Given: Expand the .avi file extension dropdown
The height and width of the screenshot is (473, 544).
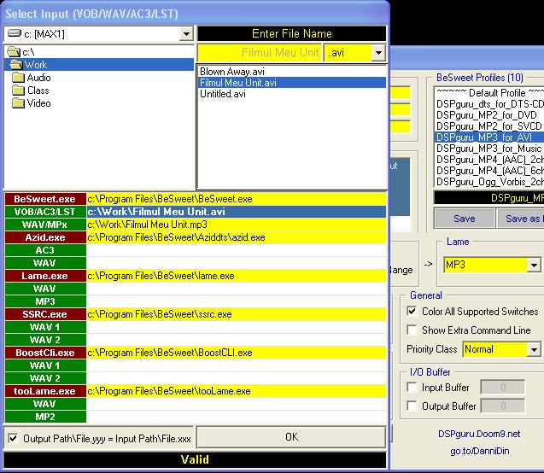Looking at the screenshot, I should (x=378, y=53).
